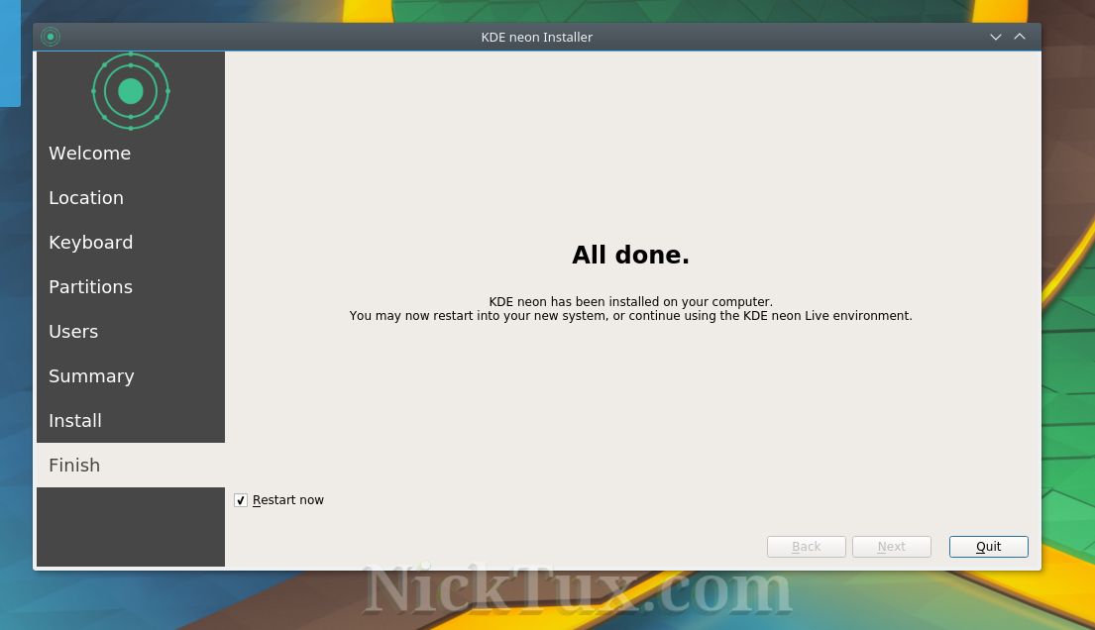Select the Users step
This screenshot has width=1095, height=630.
point(73,332)
